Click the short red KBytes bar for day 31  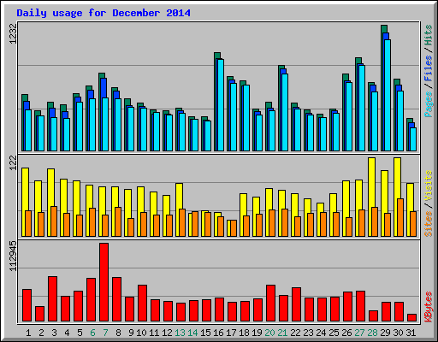click(411, 318)
